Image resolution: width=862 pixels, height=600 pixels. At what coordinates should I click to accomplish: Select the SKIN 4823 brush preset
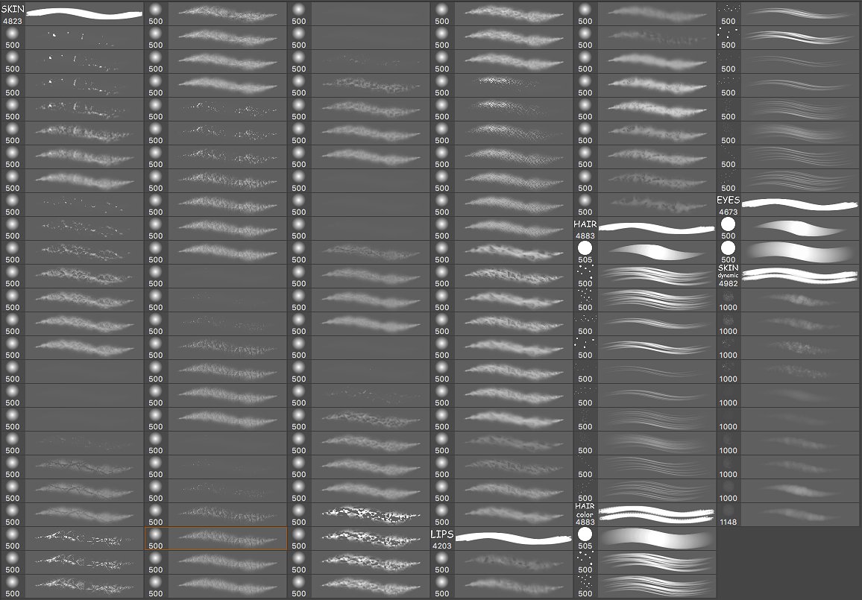pyautogui.click(x=72, y=13)
